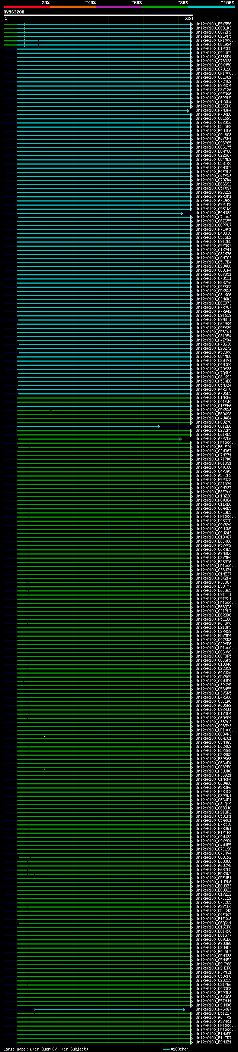Click the UniRef100_A7Q6I0 label

click(x=213, y=344)
